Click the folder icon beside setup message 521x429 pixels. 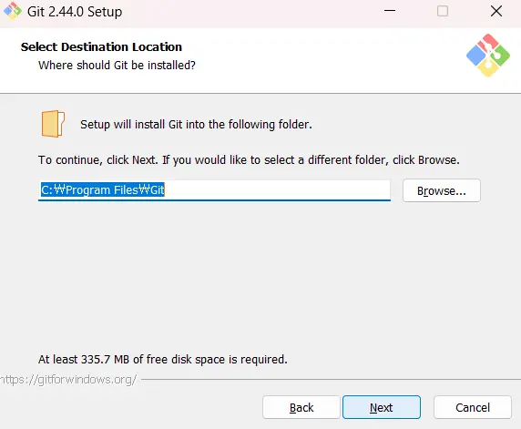[53, 124]
